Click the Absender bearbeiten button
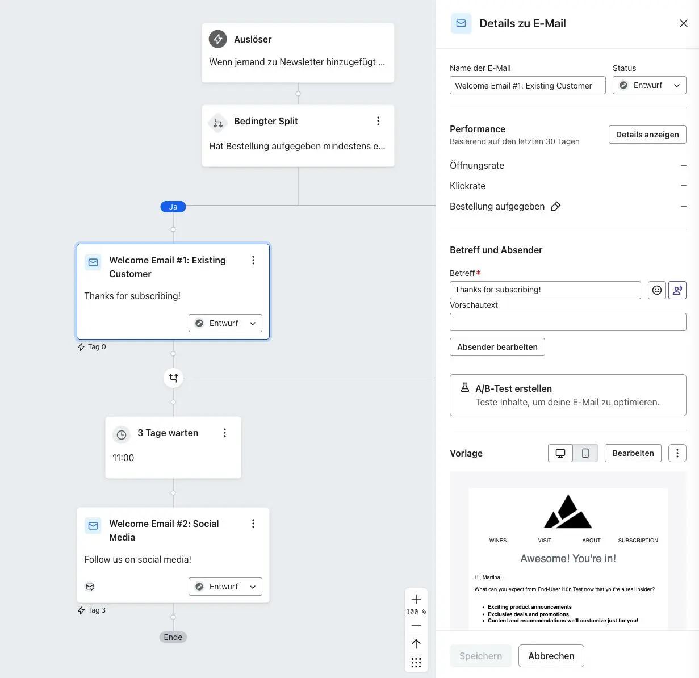Image resolution: width=699 pixels, height=678 pixels. [497, 346]
